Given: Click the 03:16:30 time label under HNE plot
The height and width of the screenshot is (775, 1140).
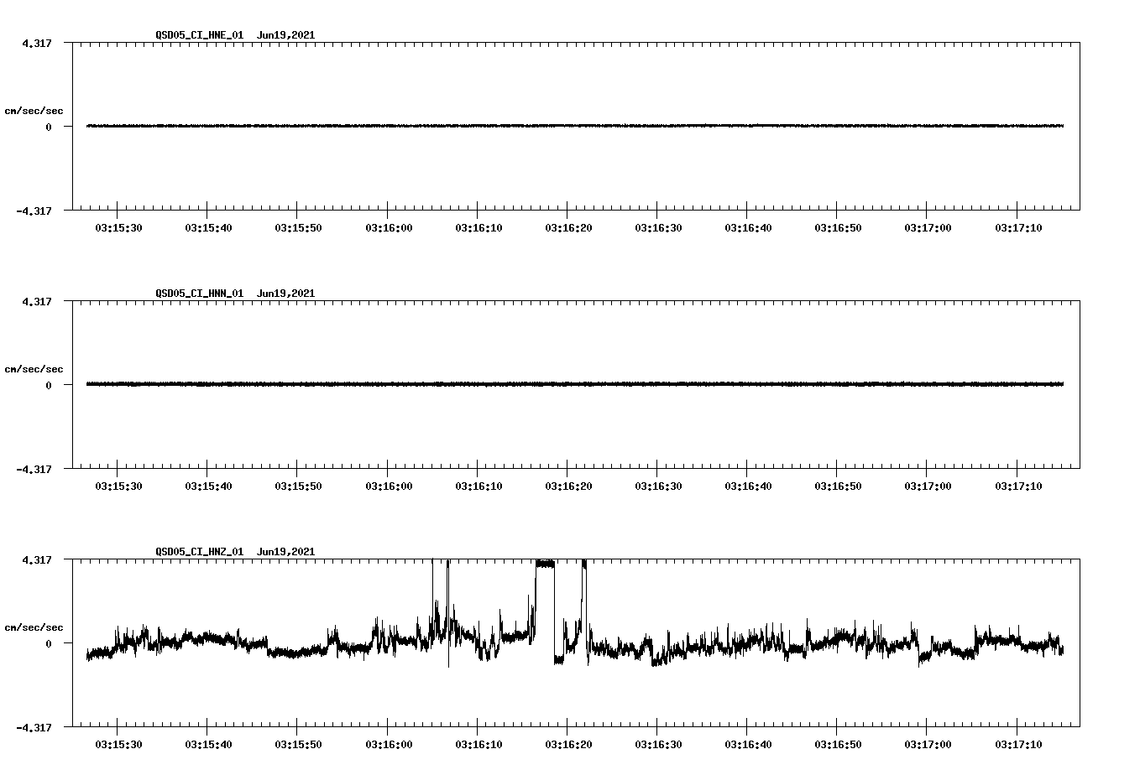Looking at the screenshot, I should [658, 227].
